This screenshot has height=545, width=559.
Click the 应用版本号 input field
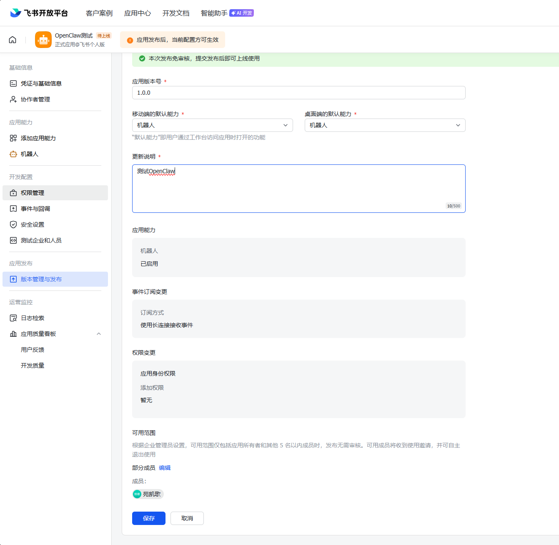tap(298, 93)
